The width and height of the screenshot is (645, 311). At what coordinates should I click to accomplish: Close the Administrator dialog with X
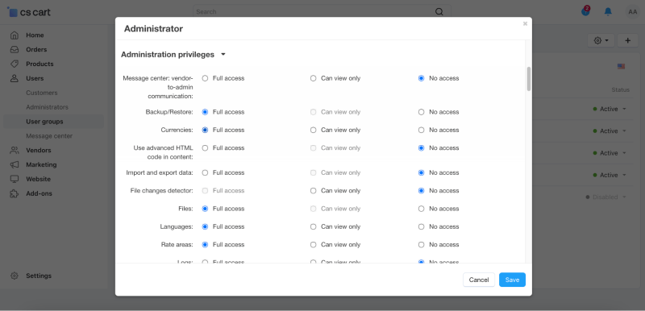point(525,24)
